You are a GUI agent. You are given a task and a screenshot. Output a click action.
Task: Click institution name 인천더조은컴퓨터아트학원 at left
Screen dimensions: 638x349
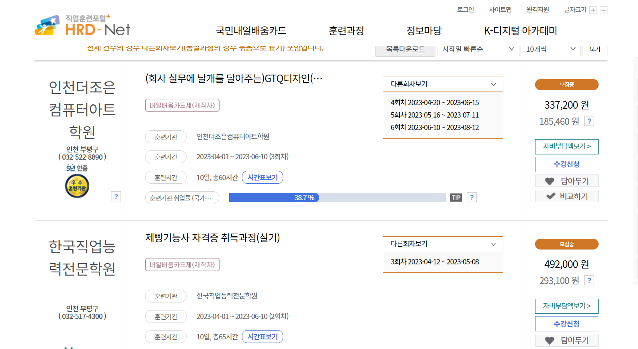82,109
